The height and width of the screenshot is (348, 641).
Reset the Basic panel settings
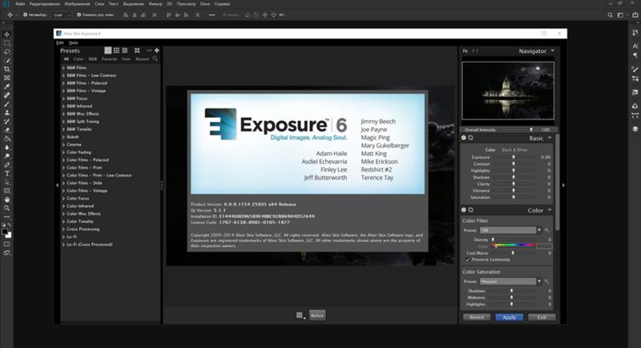[x=471, y=138]
